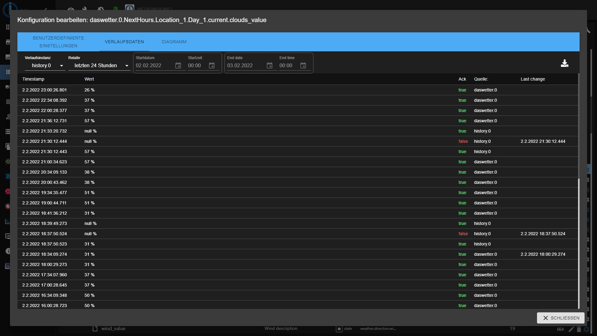Open End time picker icon
The image size is (597, 336).
coord(303,66)
